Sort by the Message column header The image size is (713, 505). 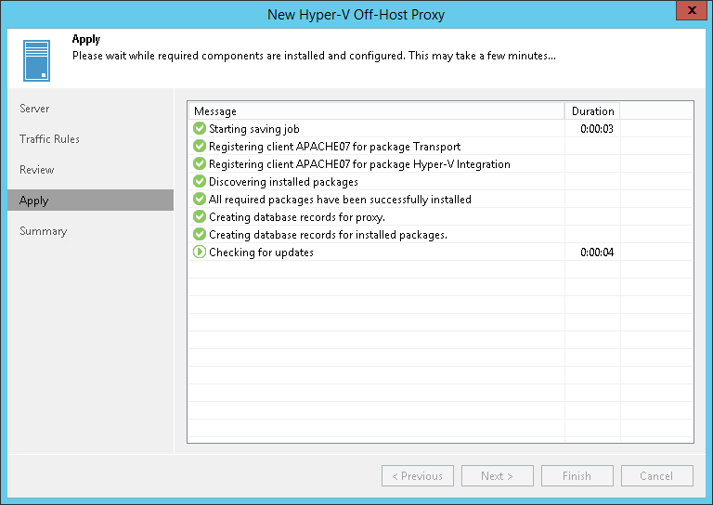[375, 111]
